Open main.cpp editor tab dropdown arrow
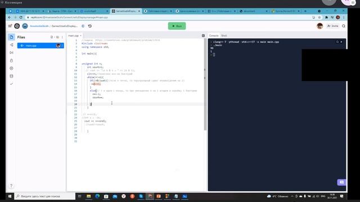Viewport: 360px width, 202px height. click(80, 36)
